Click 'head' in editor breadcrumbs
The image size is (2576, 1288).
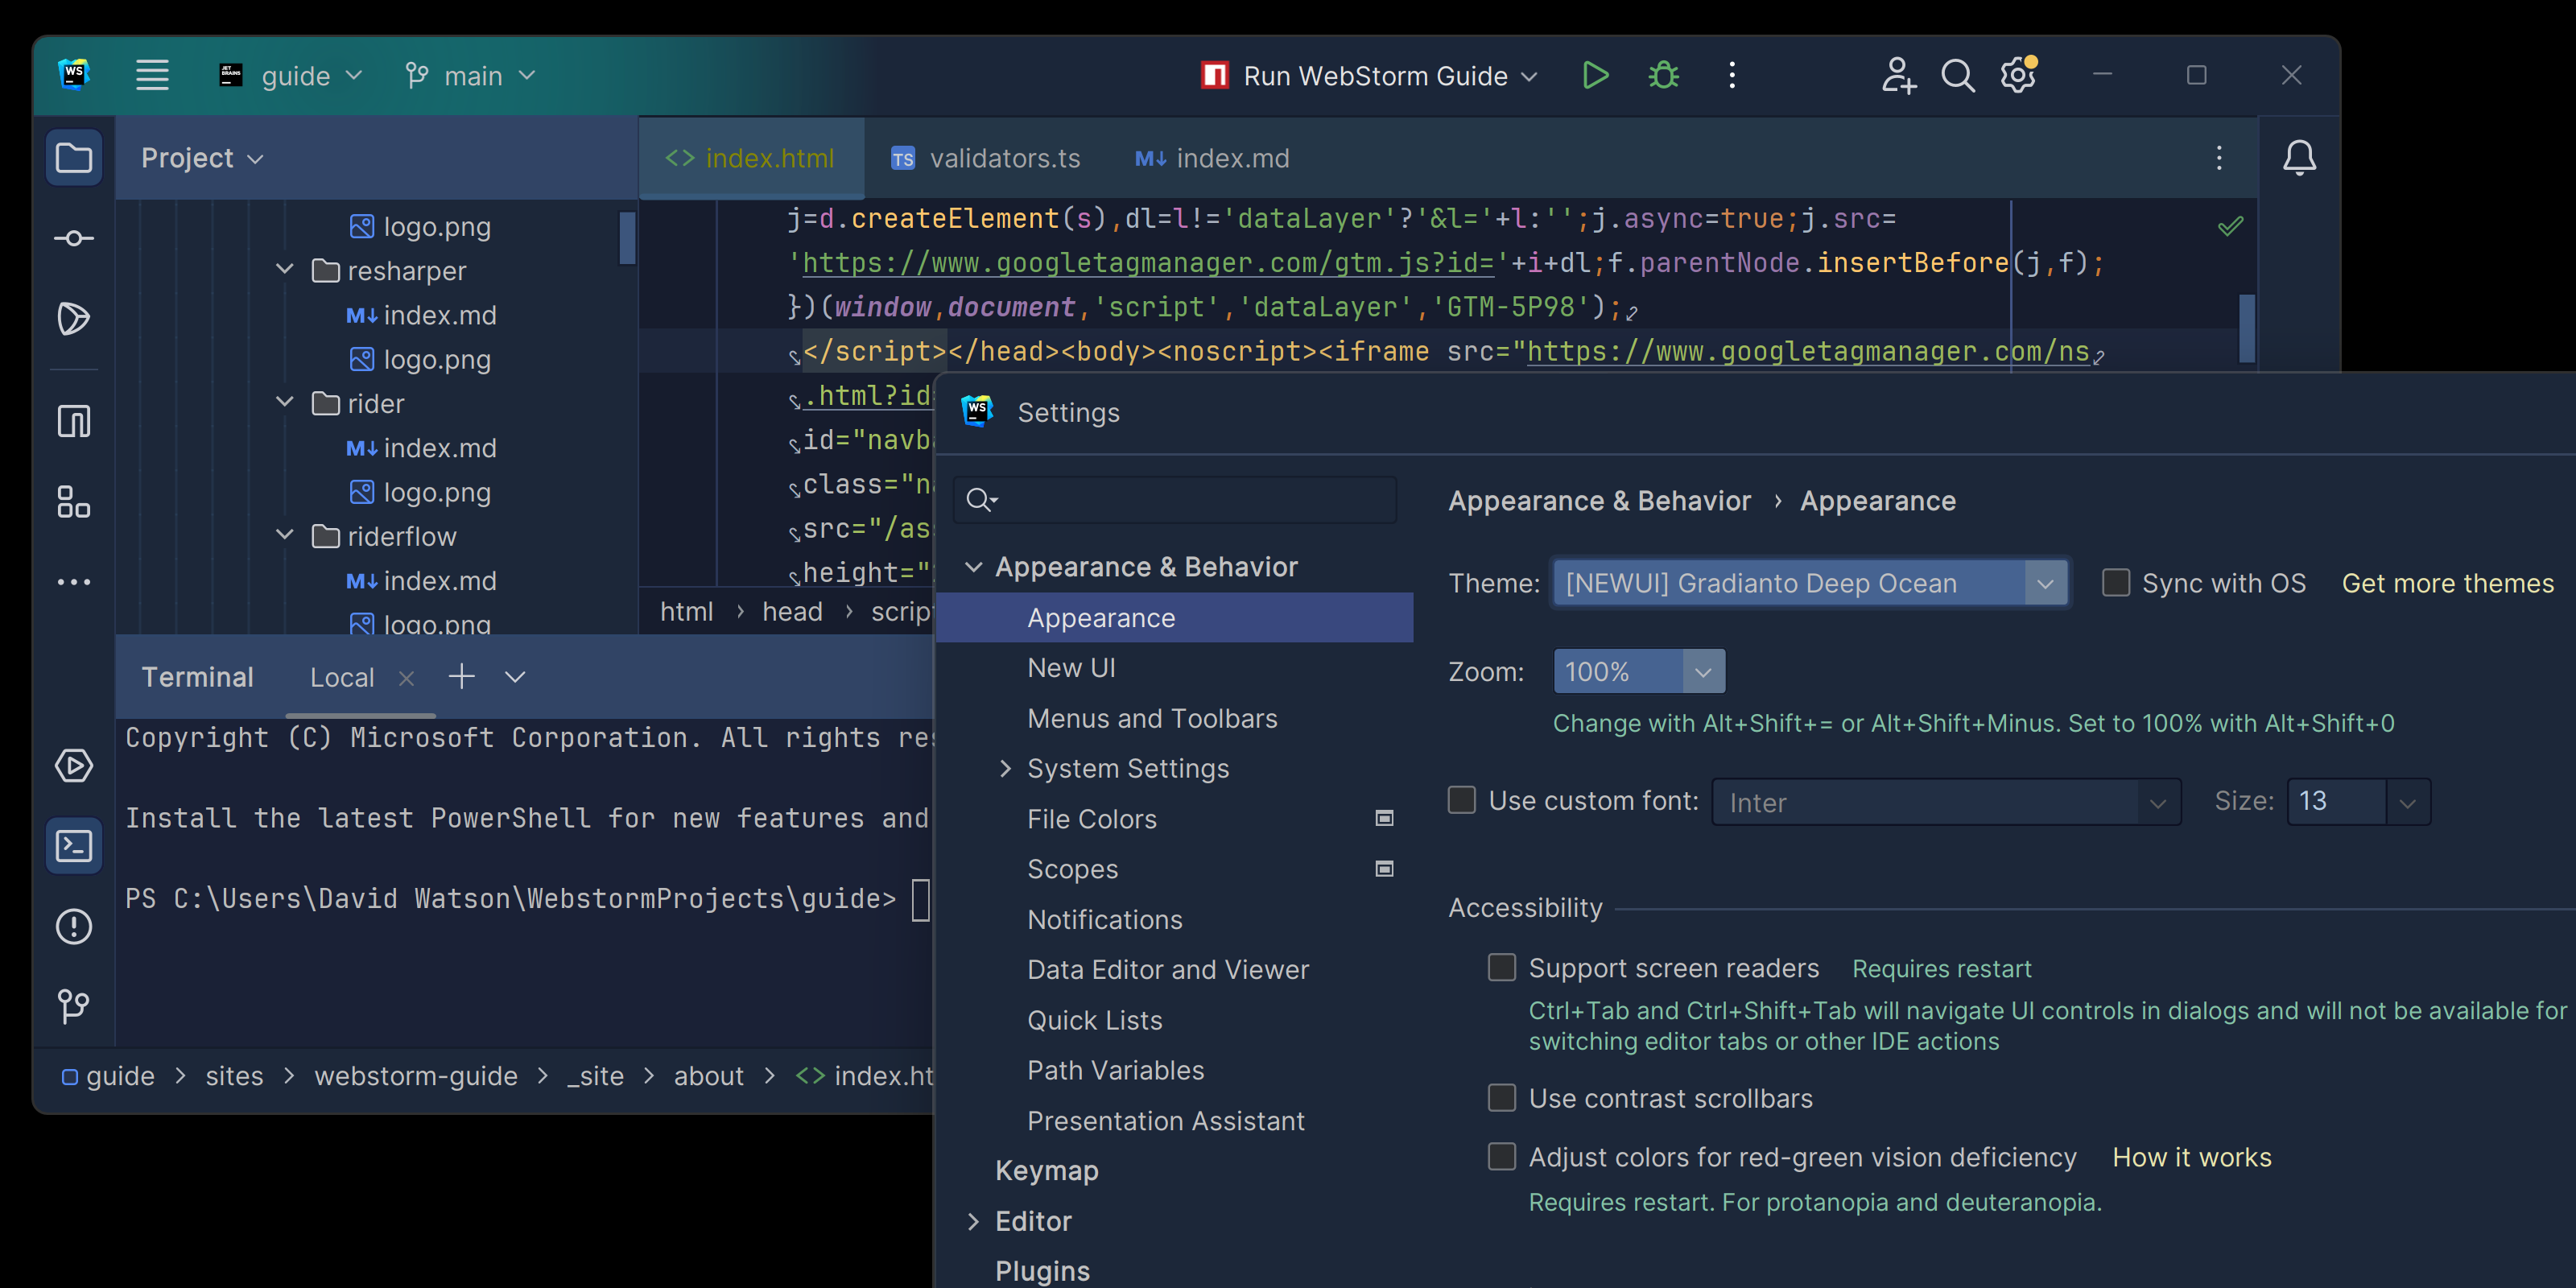point(792,612)
